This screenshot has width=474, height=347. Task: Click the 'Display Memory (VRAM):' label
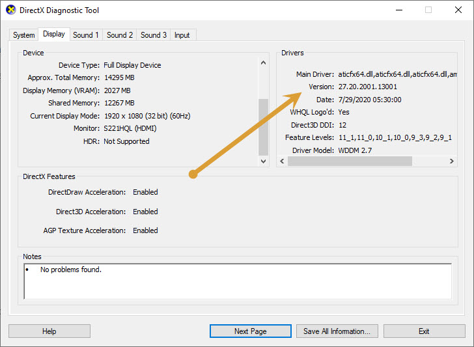coord(61,90)
